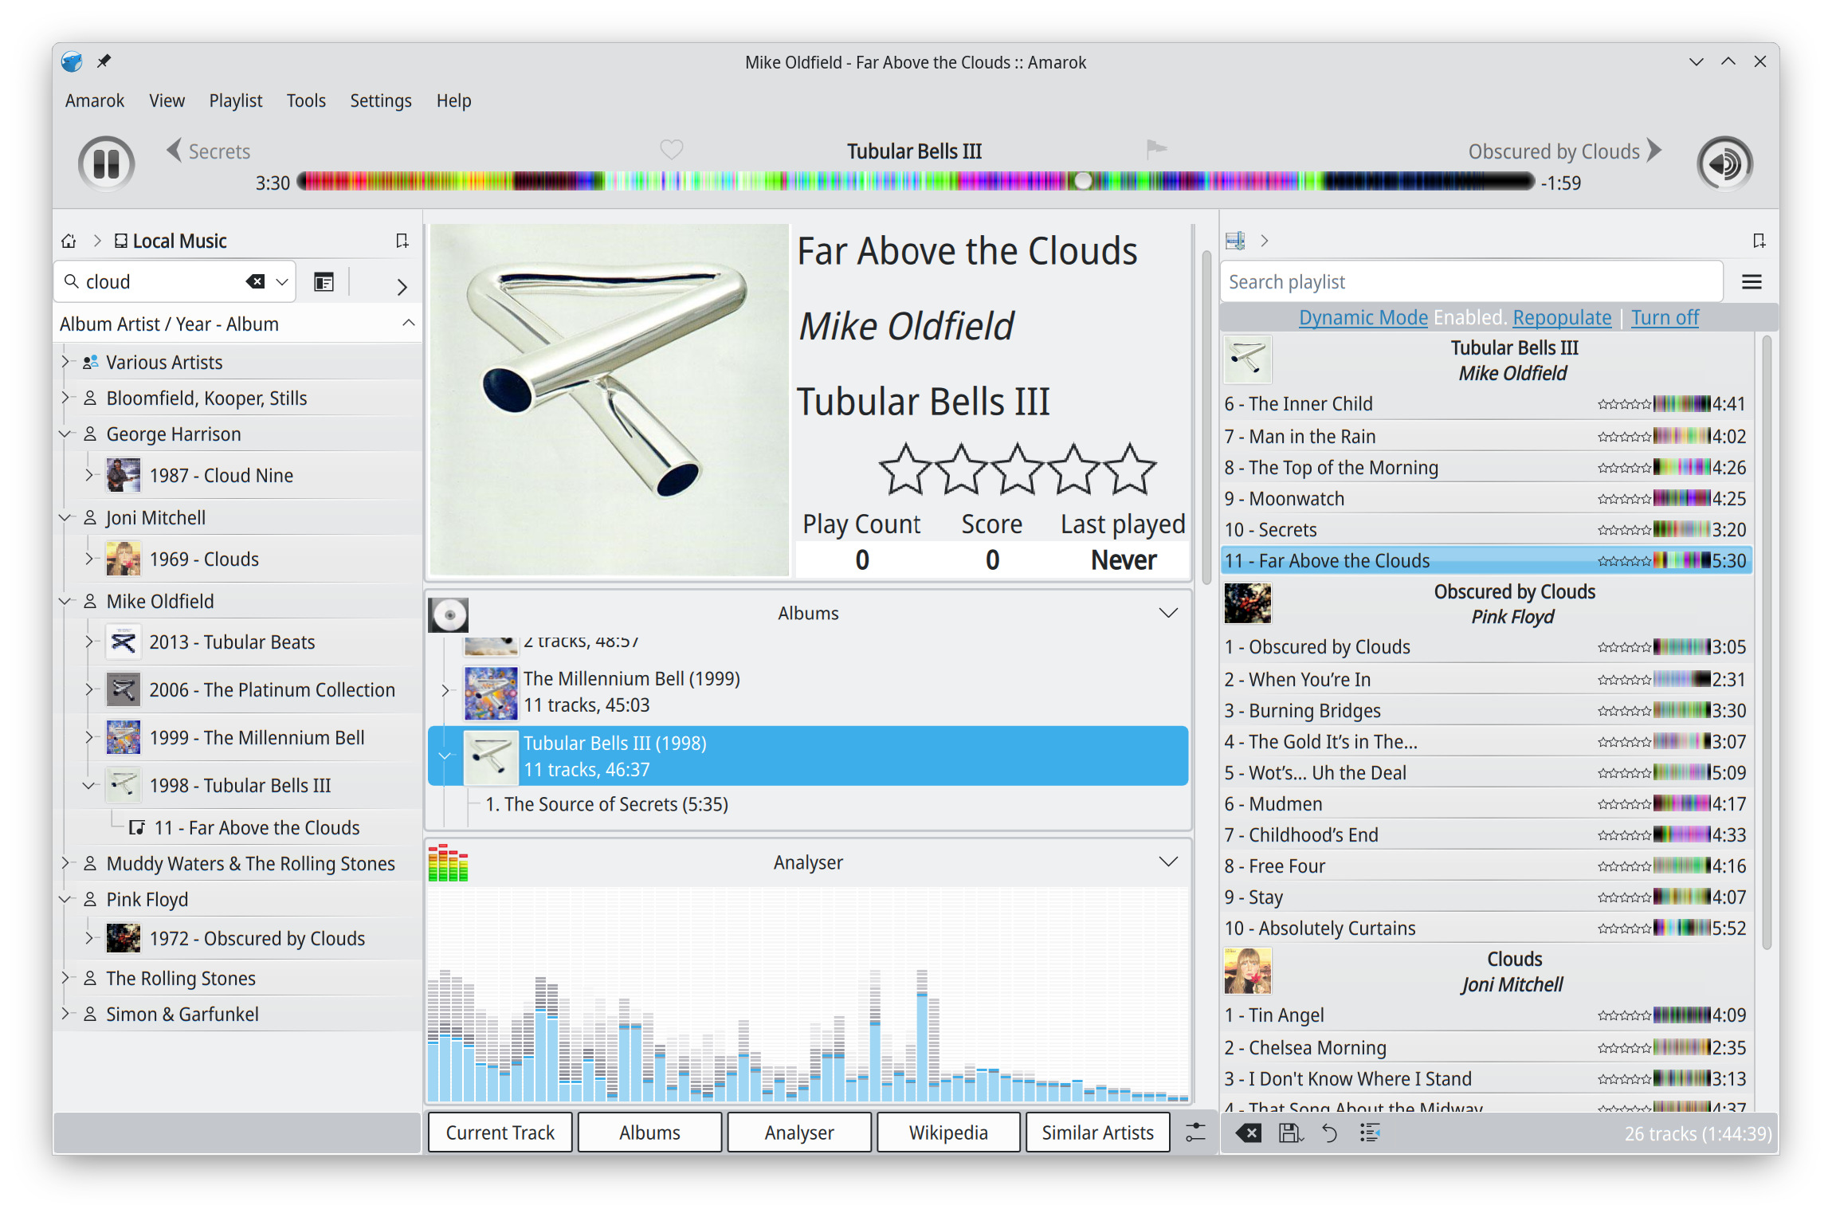Click the Repopulate link
This screenshot has height=1217, width=1832.
[x=1562, y=317]
